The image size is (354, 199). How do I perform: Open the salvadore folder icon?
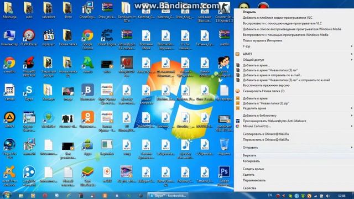(x=48, y=10)
